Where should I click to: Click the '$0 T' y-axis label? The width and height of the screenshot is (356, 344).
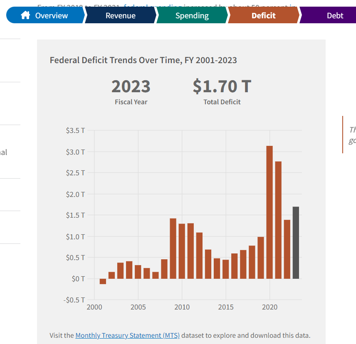[x=78, y=279]
